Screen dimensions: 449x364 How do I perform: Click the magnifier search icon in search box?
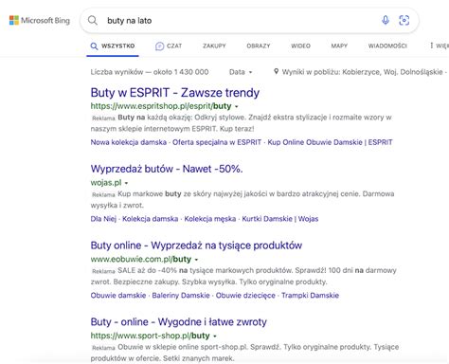pos(93,21)
